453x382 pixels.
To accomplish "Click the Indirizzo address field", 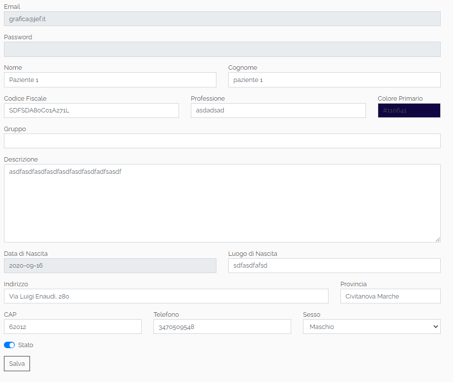I will 166,296.
